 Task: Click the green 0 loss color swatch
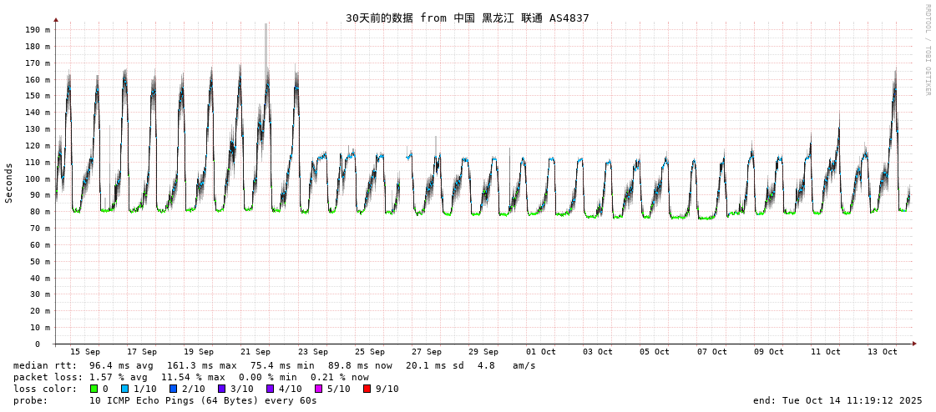94,389
